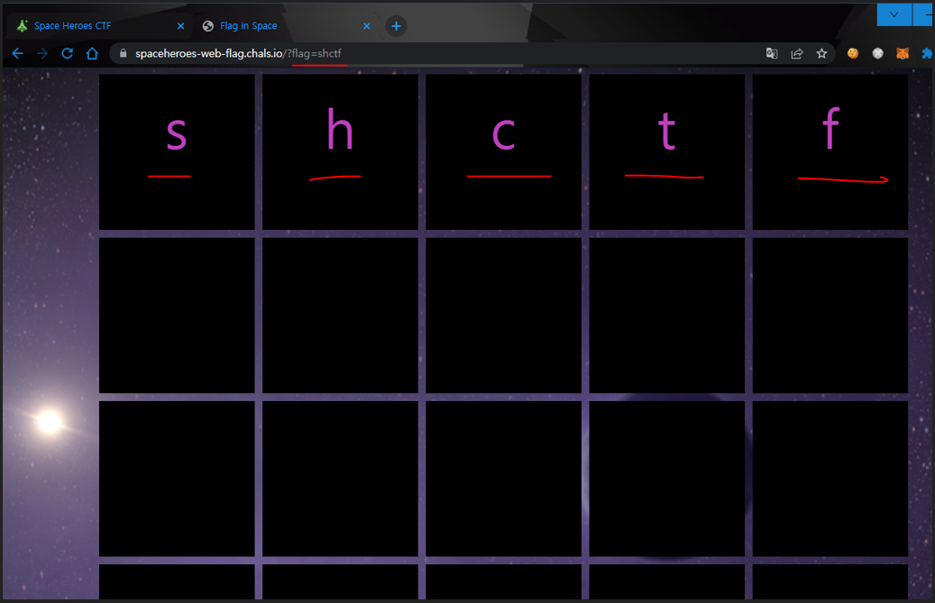
Task: Switch to the Space Heroes CTF tab
Action: tap(100, 25)
